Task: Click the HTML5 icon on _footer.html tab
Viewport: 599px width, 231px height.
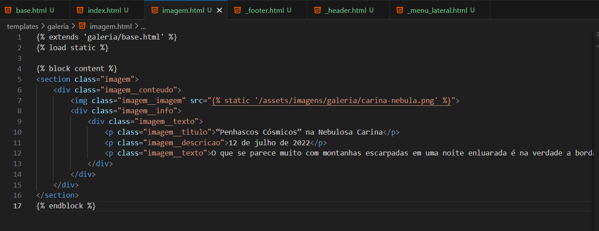Action: pyautogui.click(x=237, y=10)
